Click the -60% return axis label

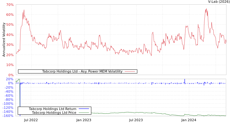click(x=9, y=95)
